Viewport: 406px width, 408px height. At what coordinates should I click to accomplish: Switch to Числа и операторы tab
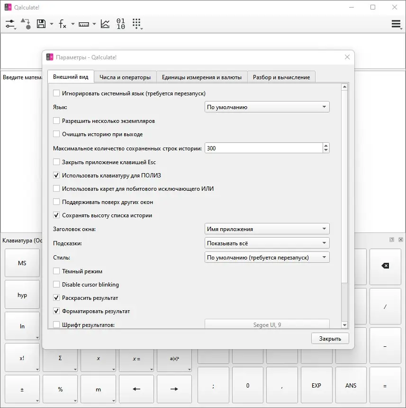(125, 77)
